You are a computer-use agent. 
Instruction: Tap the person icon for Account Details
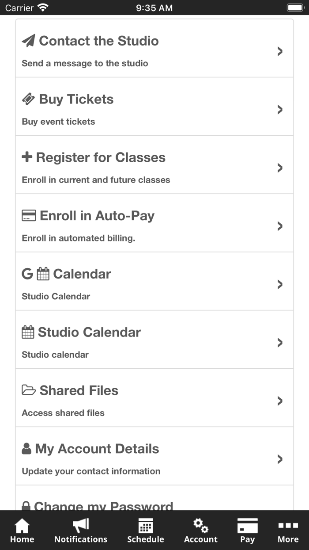tap(26, 449)
